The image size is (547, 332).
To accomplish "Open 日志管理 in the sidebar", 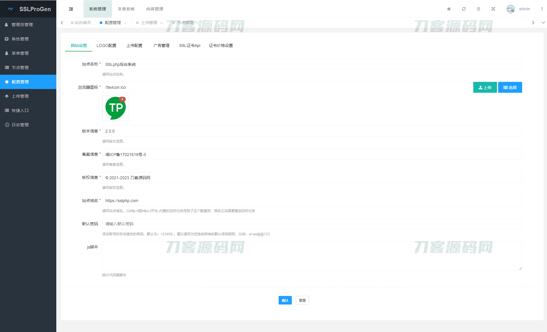I will click(28, 125).
